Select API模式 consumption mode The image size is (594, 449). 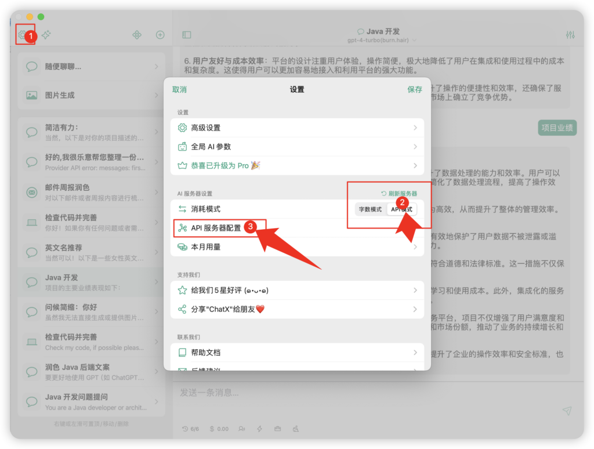(x=401, y=209)
